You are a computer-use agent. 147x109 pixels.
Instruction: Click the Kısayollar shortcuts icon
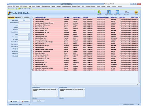coord(127,12)
